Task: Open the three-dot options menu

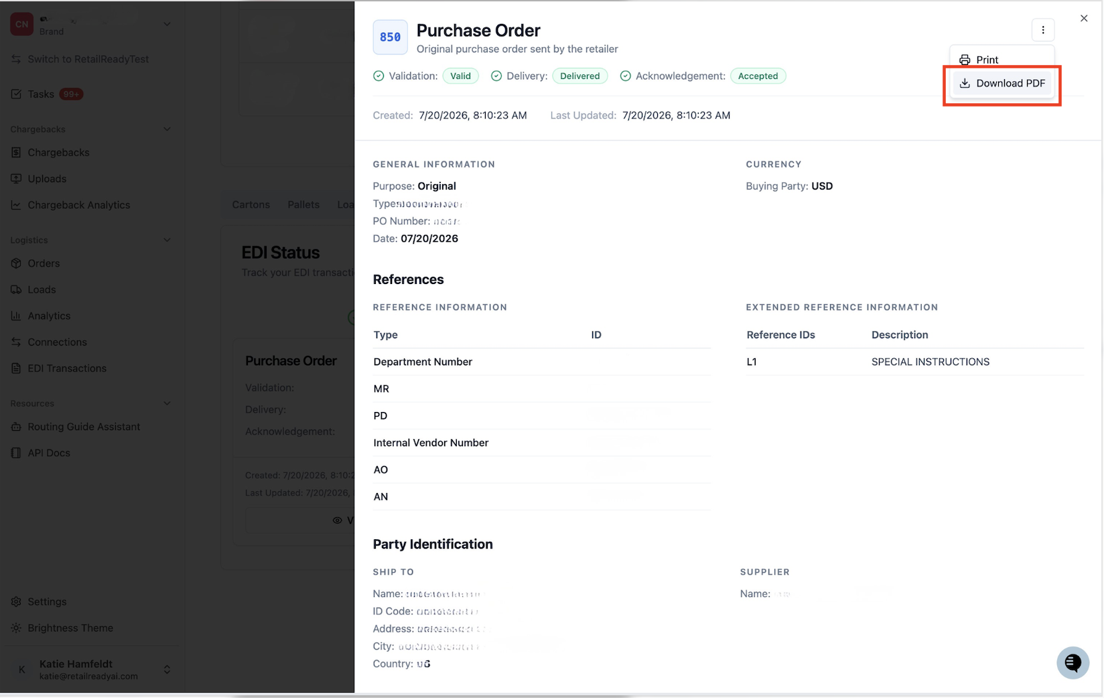Action: pyautogui.click(x=1043, y=30)
